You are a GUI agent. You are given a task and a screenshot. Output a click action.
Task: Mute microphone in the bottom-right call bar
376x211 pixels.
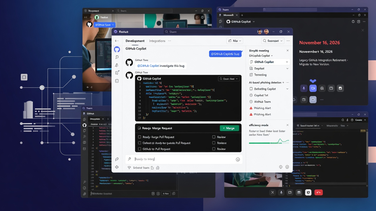pos(281,193)
